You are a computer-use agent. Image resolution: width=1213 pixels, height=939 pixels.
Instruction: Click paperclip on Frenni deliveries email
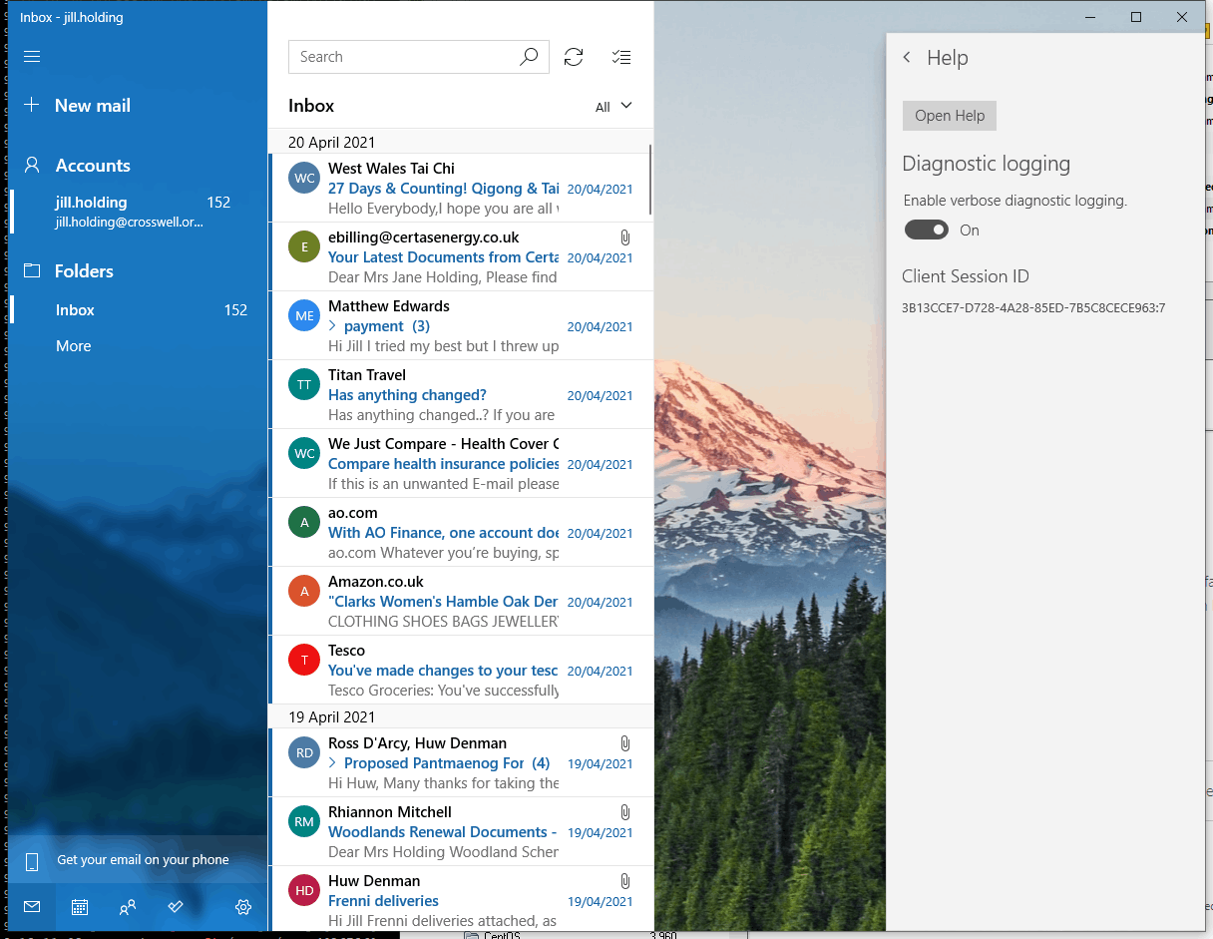625,881
